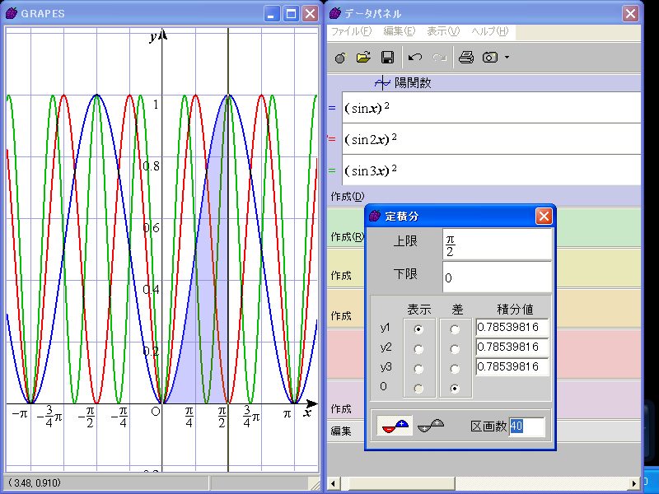Select y2 radio button in 表示 column

pyautogui.click(x=419, y=348)
